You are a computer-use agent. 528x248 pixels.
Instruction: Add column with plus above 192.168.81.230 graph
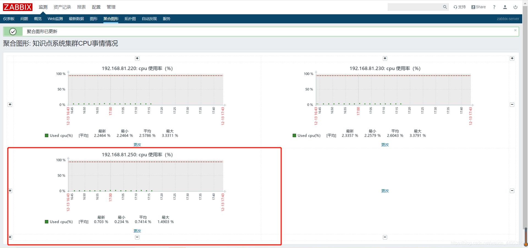click(385, 58)
